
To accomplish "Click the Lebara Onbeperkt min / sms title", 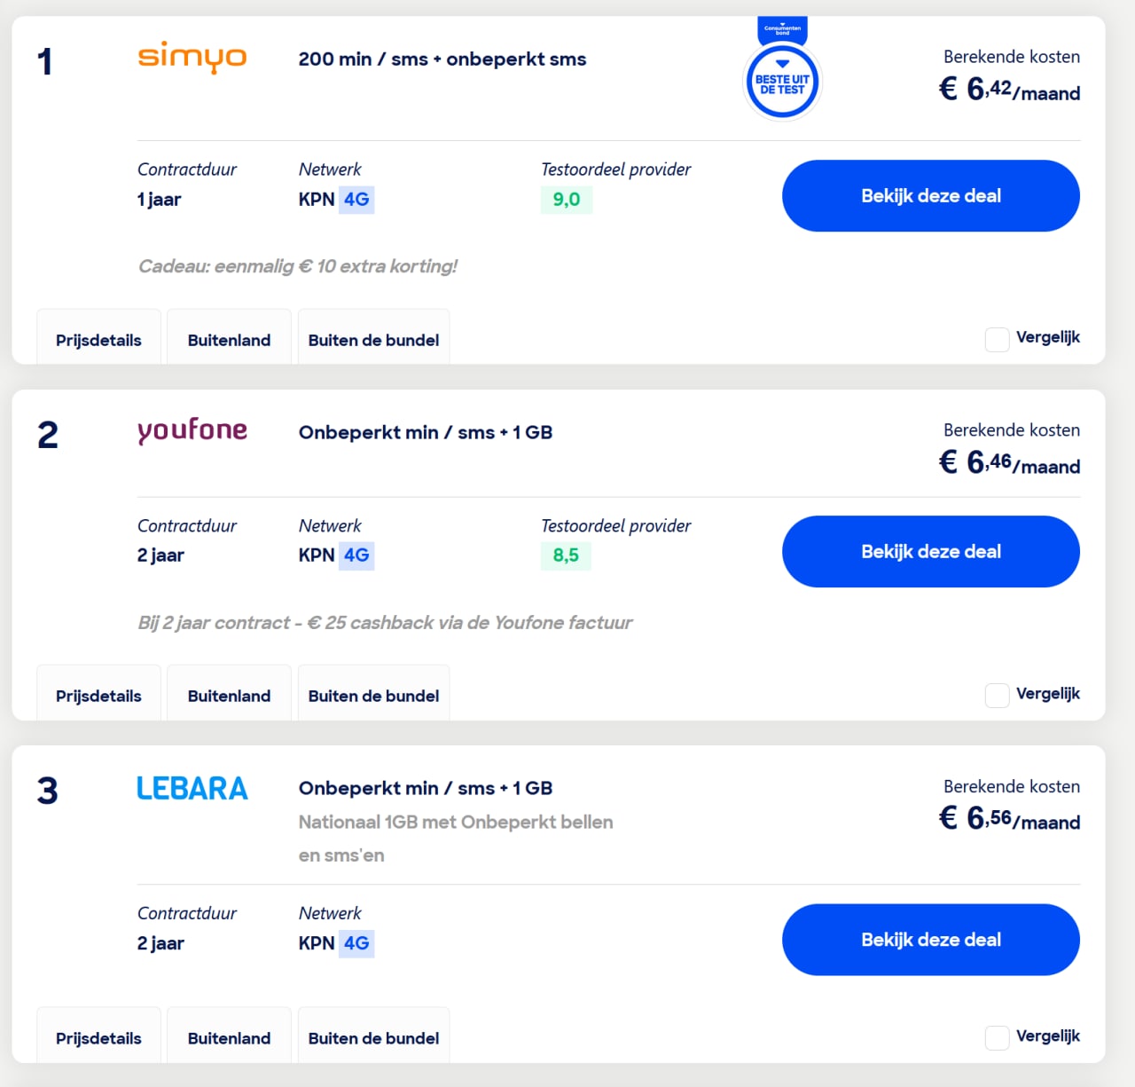I will tap(425, 788).
